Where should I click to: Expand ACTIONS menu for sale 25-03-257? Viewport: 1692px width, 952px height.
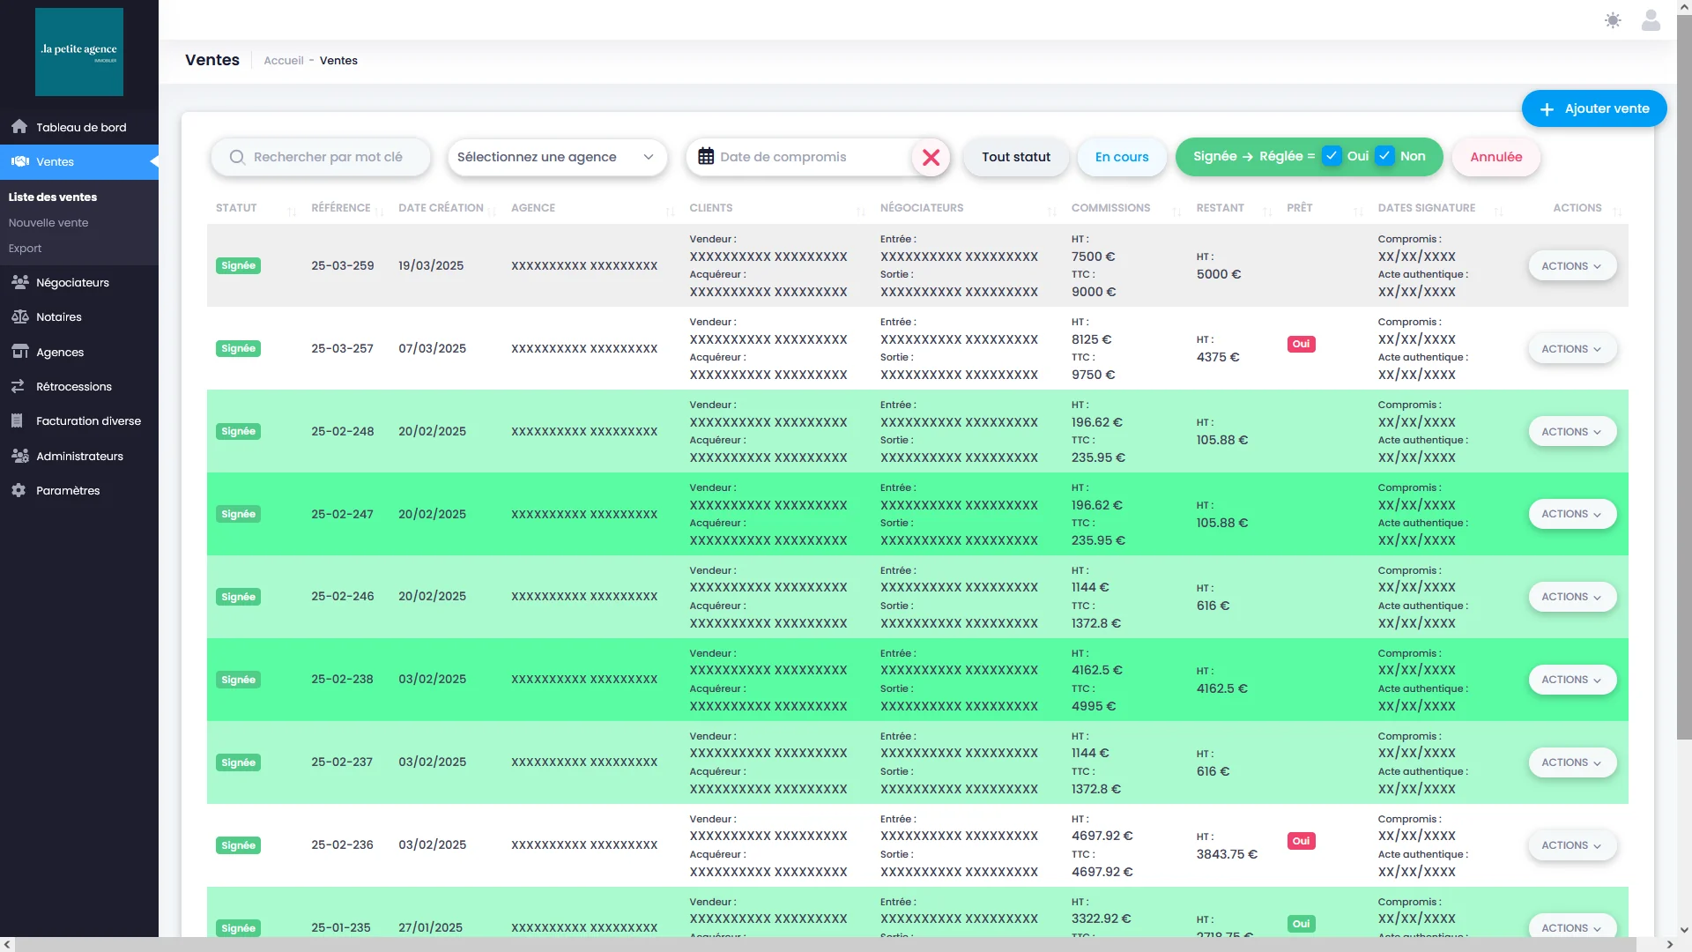pos(1572,348)
